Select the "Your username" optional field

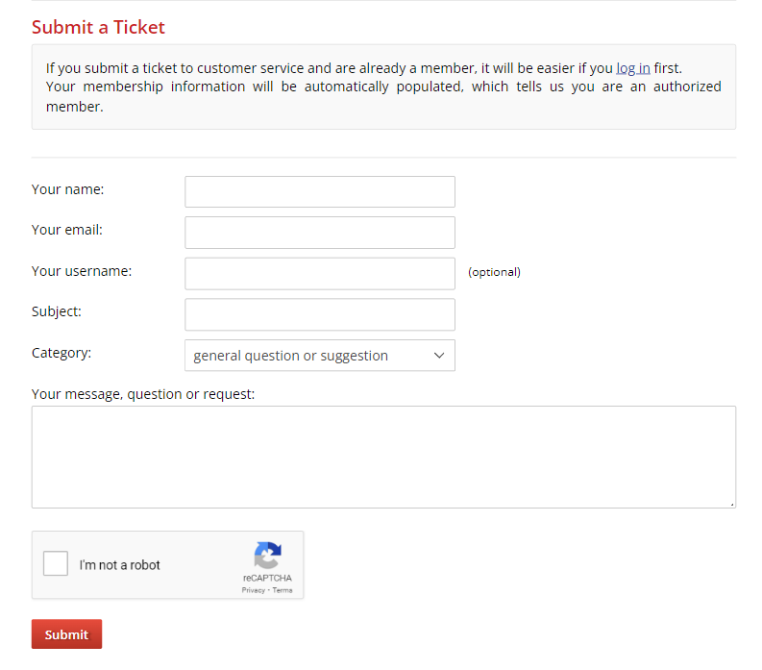(319, 273)
